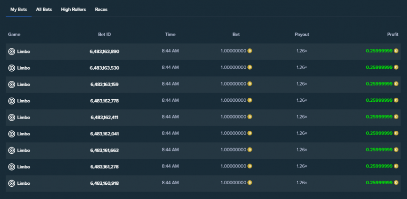The width and height of the screenshot is (407, 199).
Task: Open bet ID 6,483,162,411
Action: (105, 118)
